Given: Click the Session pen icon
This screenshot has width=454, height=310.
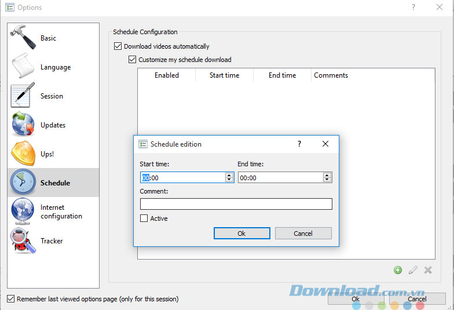Looking at the screenshot, I should [x=23, y=96].
